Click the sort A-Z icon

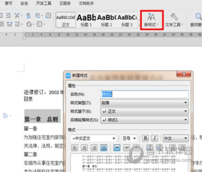[x=29, y=15]
